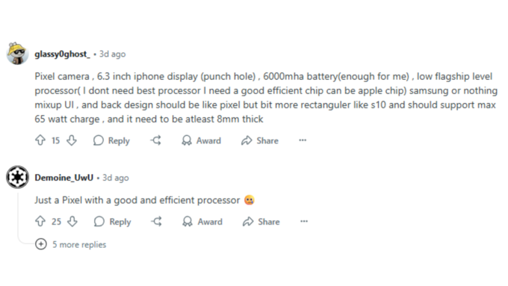The height and width of the screenshot is (286, 508).
Task: Share Demoine_UwU's reply
Action: [261, 222]
